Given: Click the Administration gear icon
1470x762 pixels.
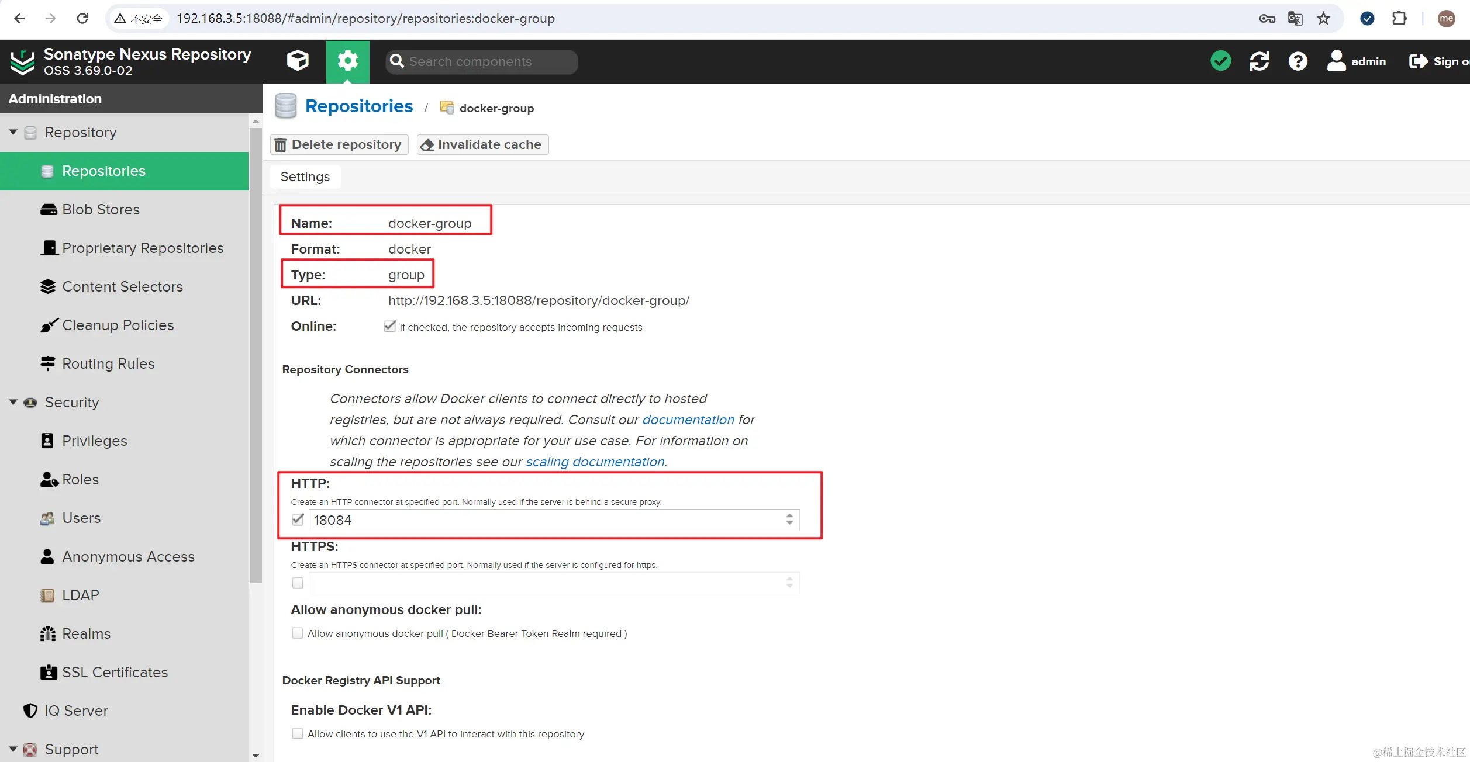Looking at the screenshot, I should tap(347, 61).
